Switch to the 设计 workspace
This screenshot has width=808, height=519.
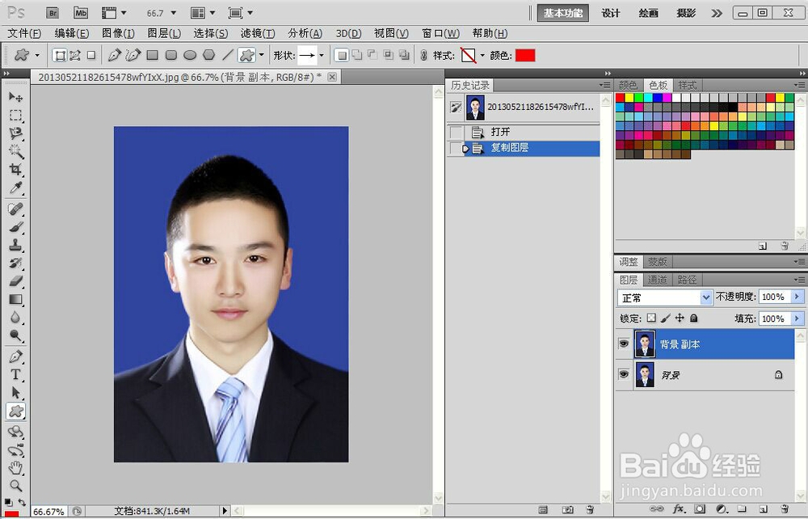[x=610, y=13]
